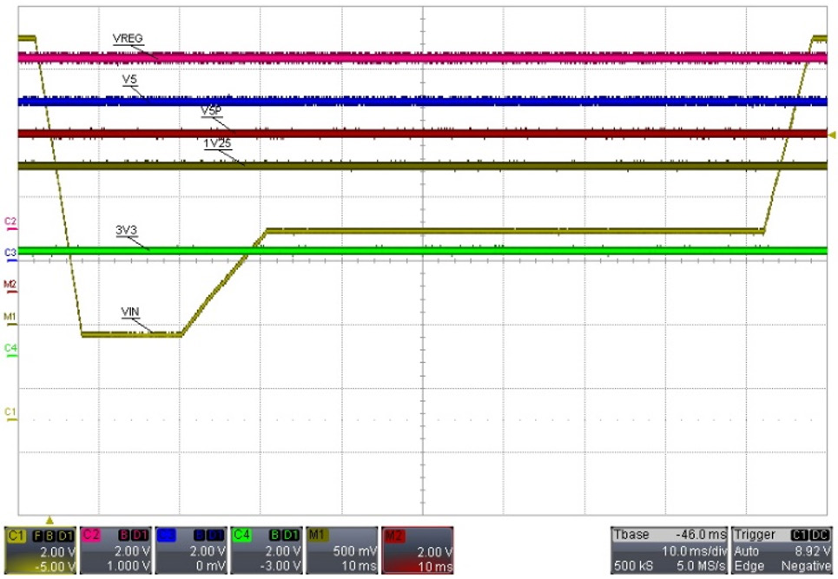The image size is (838, 579).
Task: Select the C4 channel descriptor box
Action: tap(267, 550)
